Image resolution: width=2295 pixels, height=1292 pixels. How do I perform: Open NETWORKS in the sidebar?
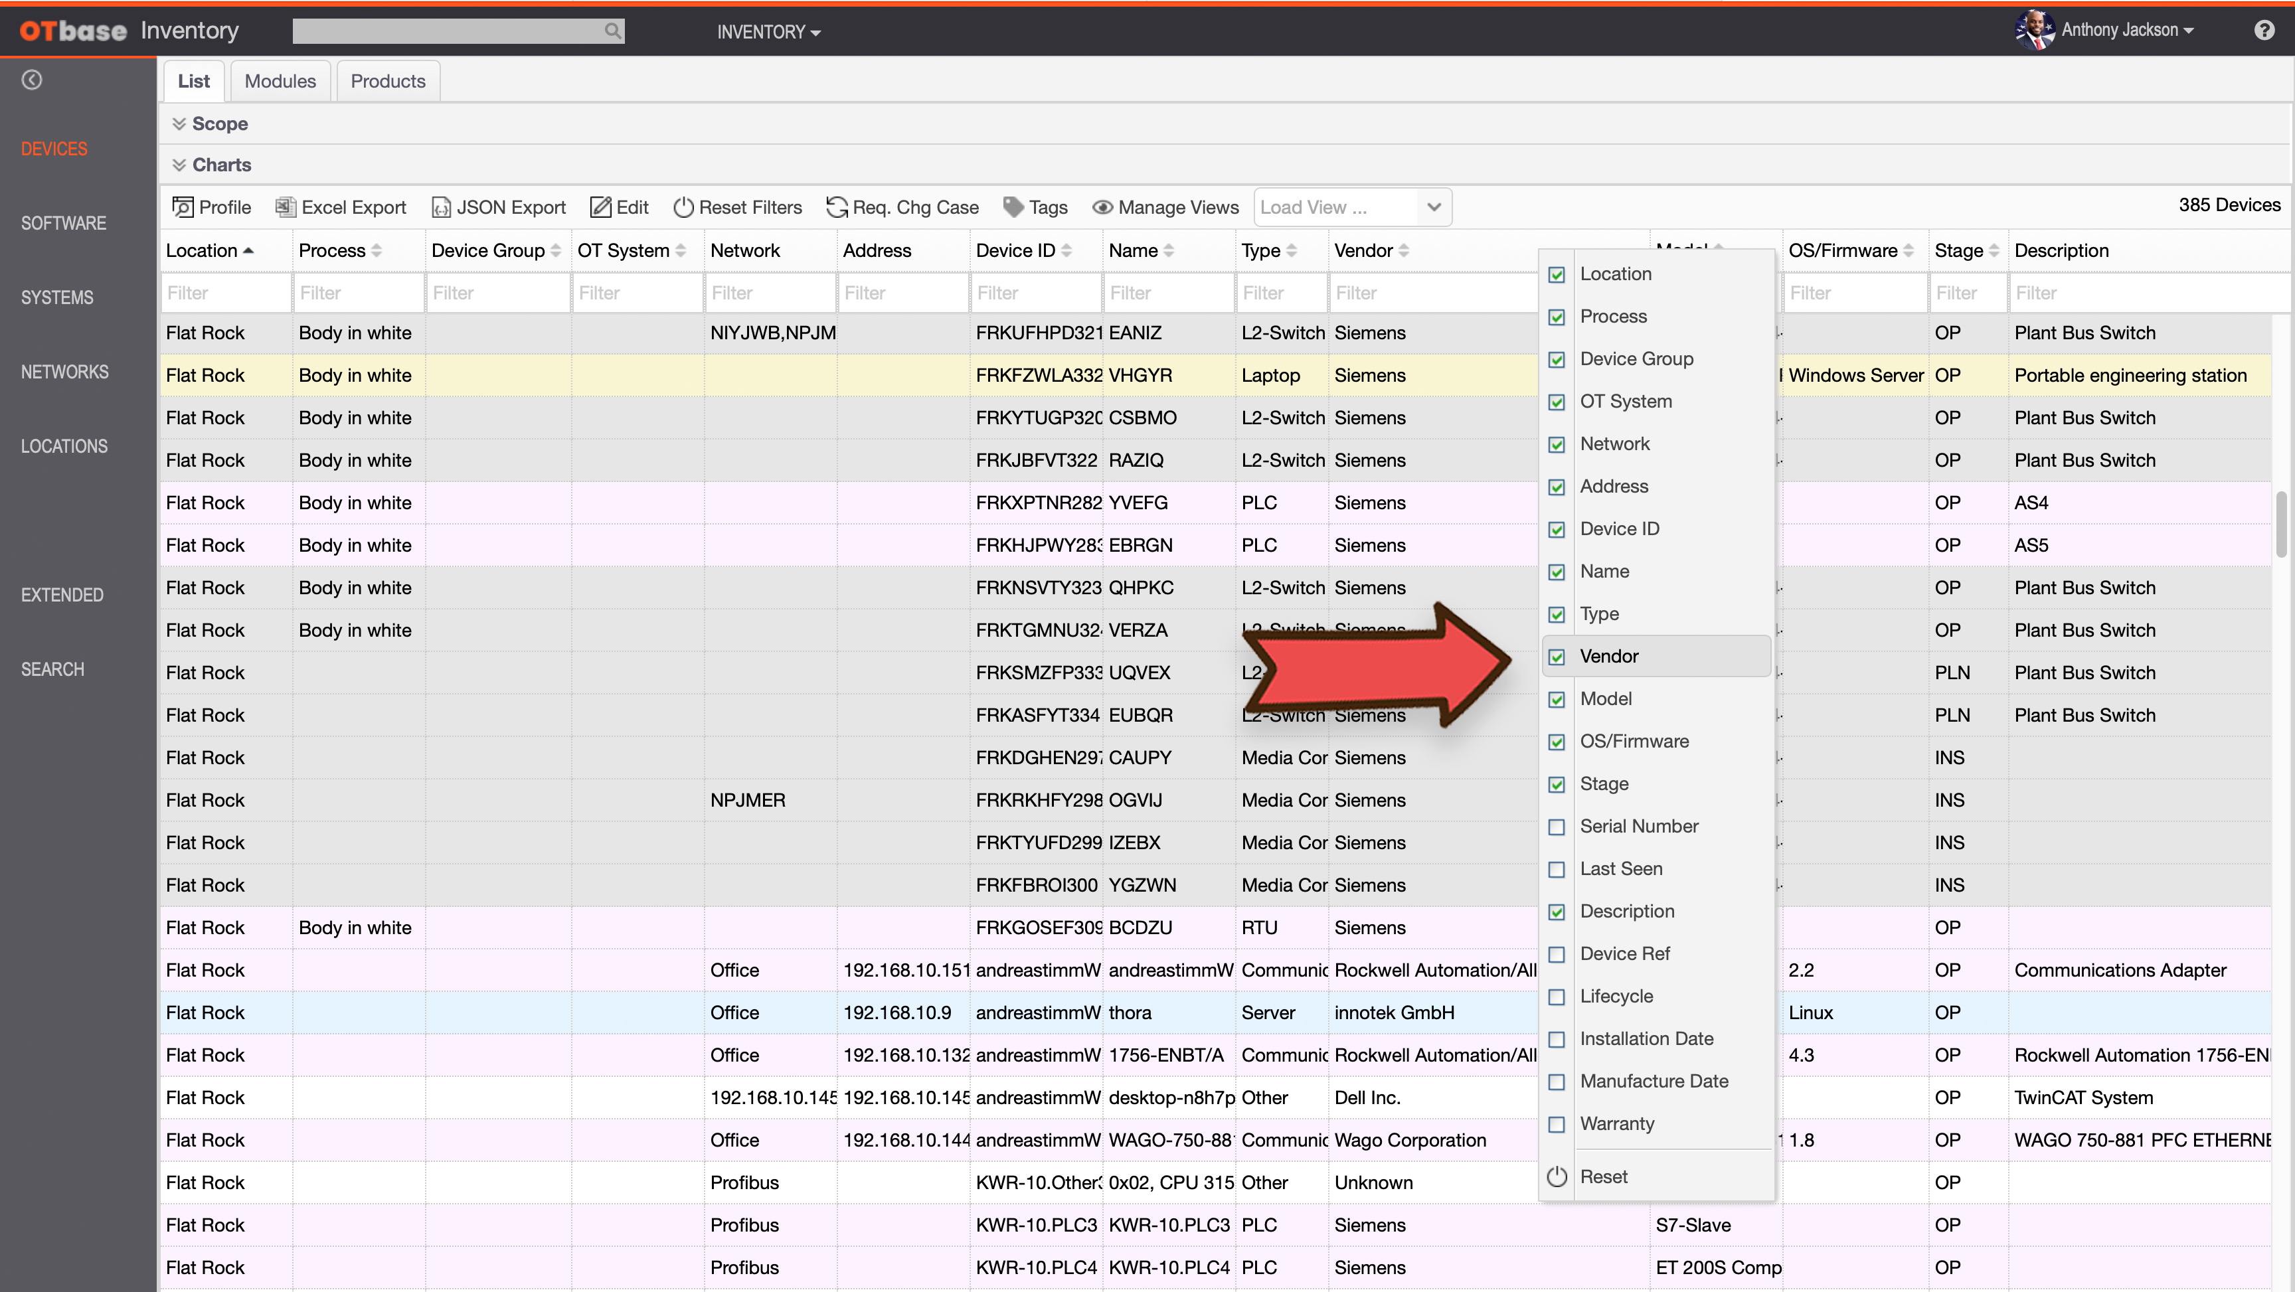point(65,372)
